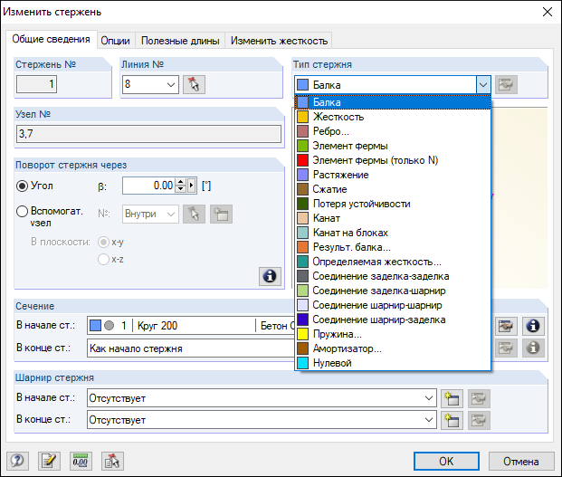
Task: Choose Амортизатор... from the list
Action: [x=393, y=348]
